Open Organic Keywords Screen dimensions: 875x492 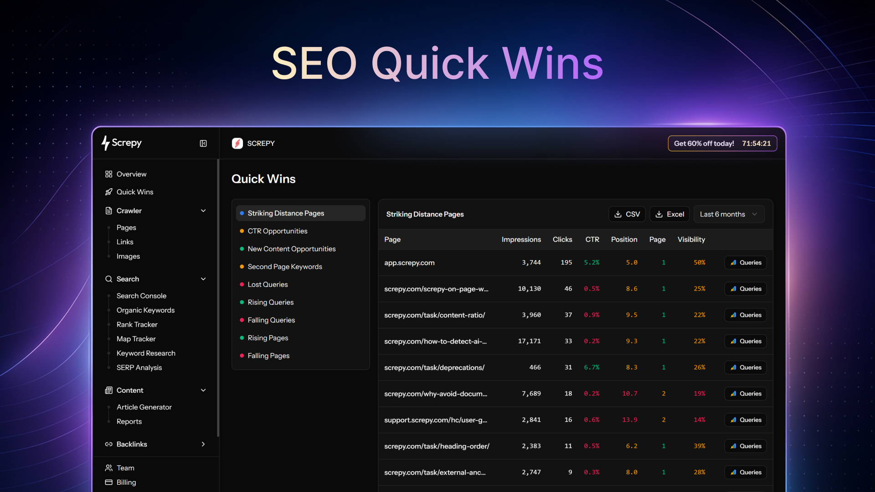coord(145,310)
